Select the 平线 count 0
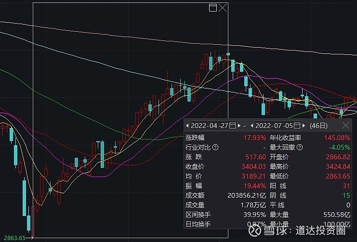Viewport: 357px width, 242px height. point(348,205)
